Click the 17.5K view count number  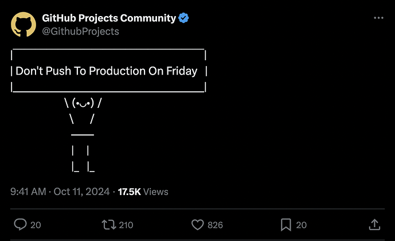(129, 192)
